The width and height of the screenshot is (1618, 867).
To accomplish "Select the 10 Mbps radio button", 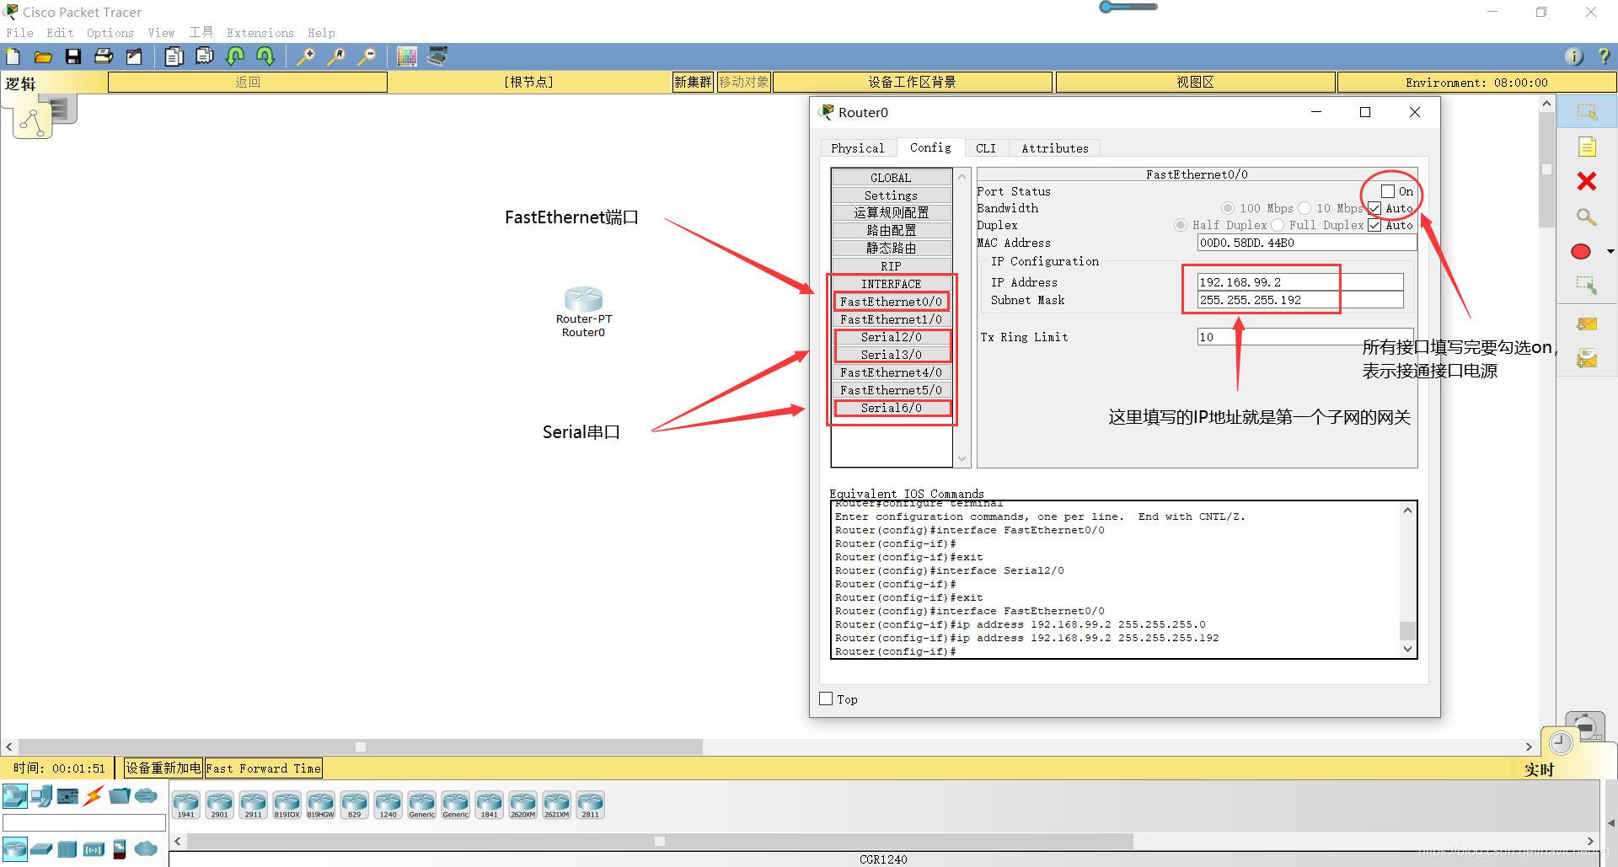I will (1305, 208).
